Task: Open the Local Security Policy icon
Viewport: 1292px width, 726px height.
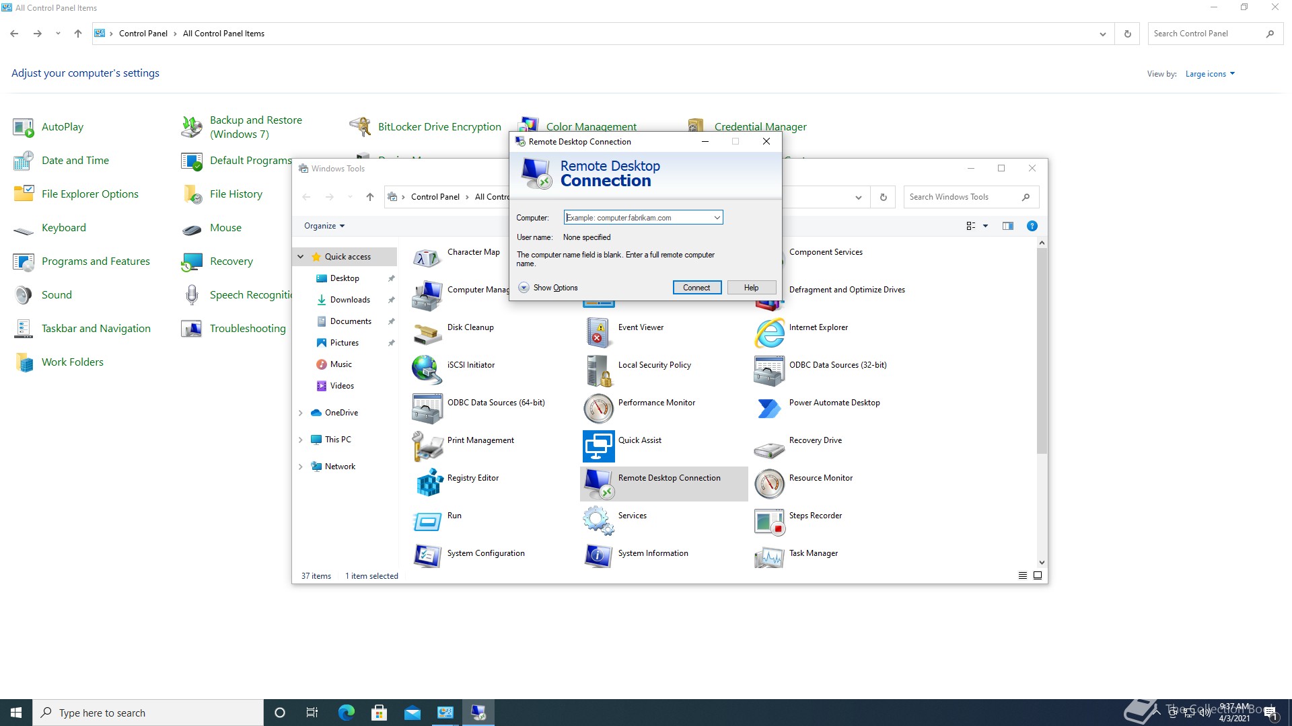Action: (598, 371)
